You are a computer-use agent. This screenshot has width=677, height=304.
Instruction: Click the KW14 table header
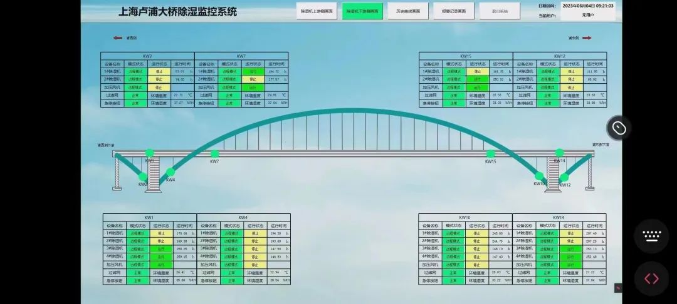click(x=559, y=218)
